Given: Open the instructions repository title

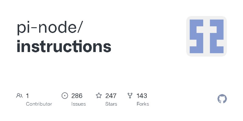Looking at the screenshot, I should click(x=64, y=46).
